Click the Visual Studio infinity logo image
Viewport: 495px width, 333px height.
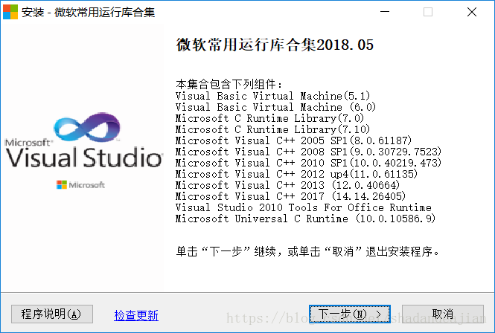point(87,127)
